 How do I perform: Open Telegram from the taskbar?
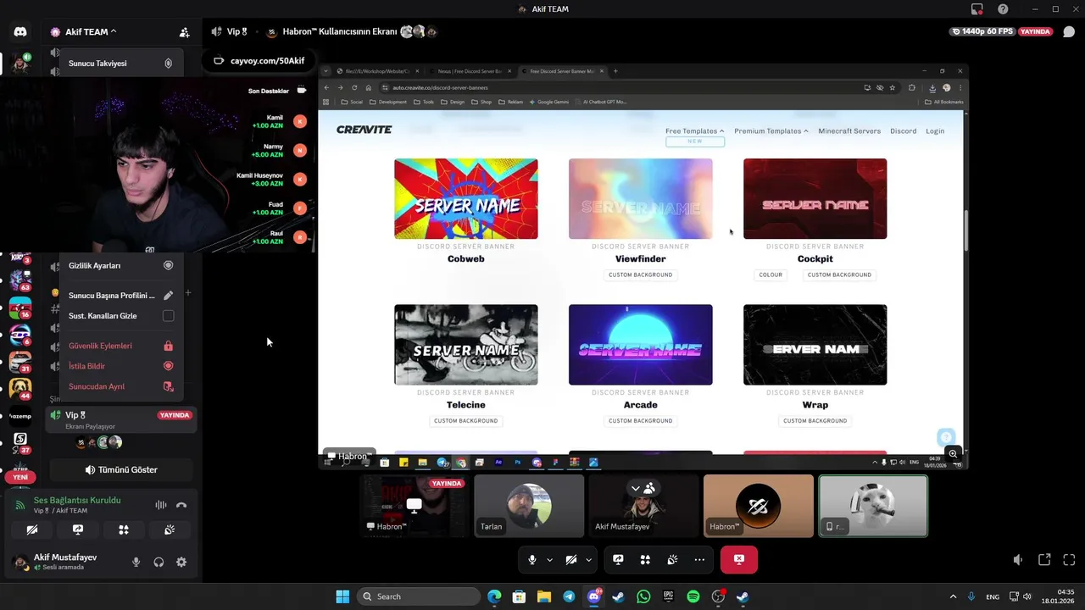(569, 596)
